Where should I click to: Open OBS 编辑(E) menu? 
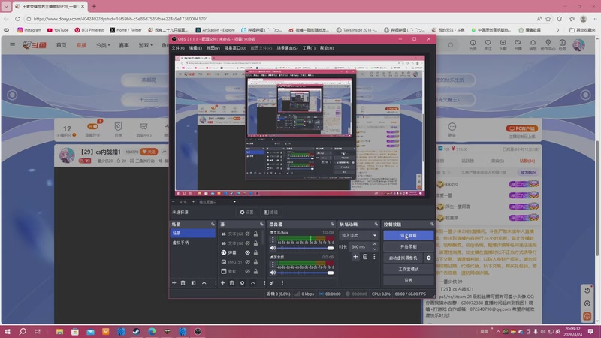tap(195, 48)
